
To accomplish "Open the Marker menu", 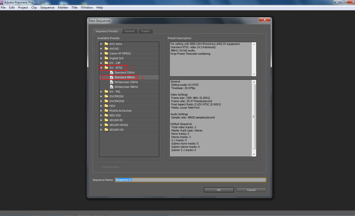I will (x=63, y=8).
